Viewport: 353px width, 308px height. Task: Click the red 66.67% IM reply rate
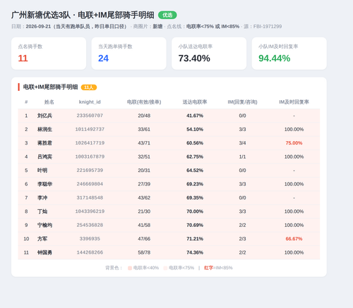(x=294, y=239)
